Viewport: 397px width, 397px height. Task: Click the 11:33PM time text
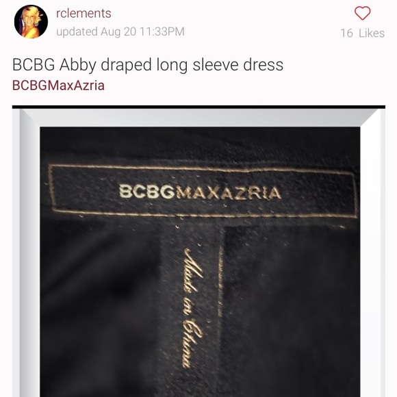[162, 31]
